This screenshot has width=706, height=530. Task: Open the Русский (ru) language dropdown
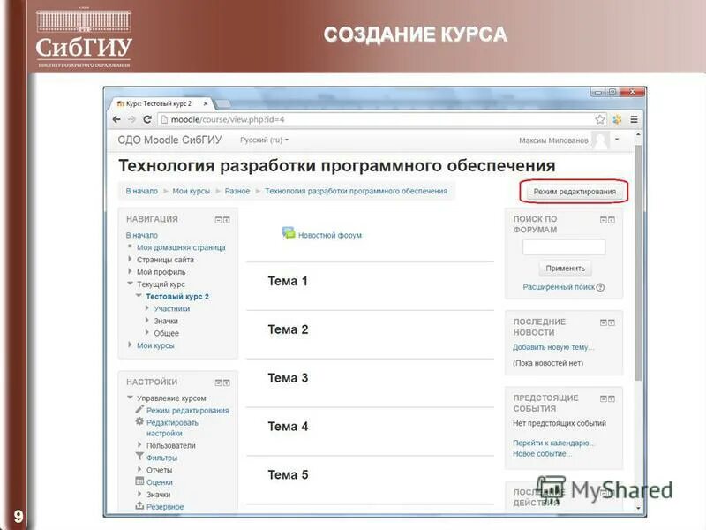click(x=264, y=140)
